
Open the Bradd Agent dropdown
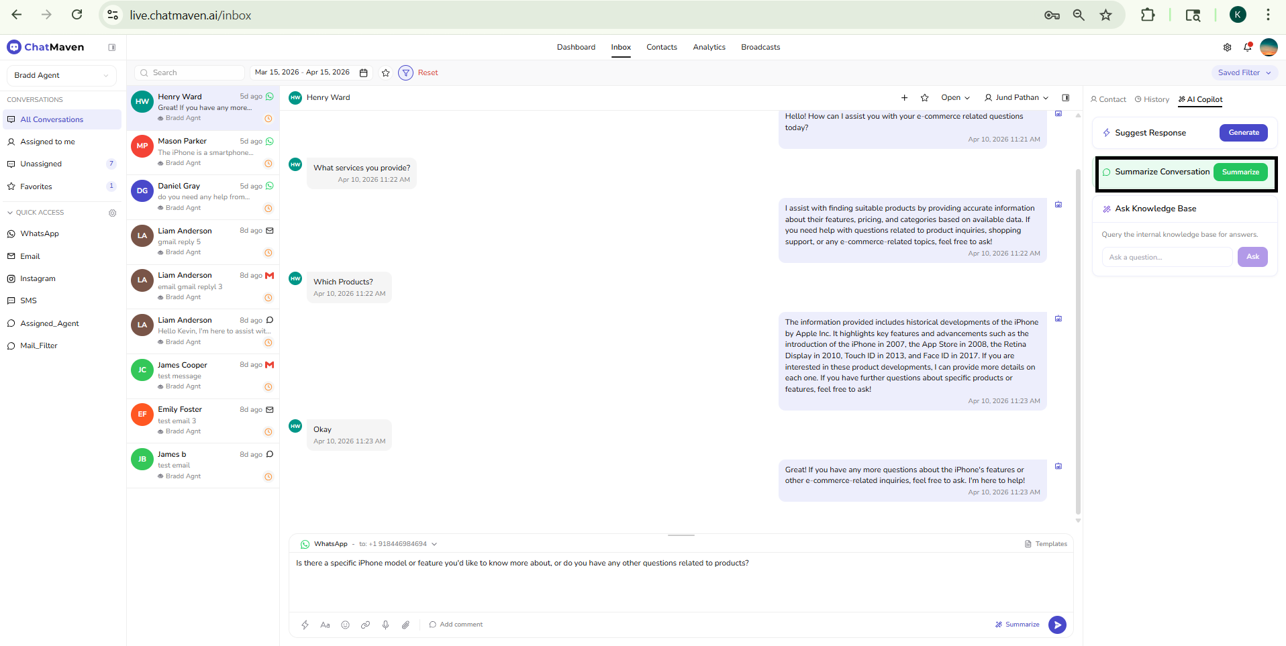click(61, 75)
